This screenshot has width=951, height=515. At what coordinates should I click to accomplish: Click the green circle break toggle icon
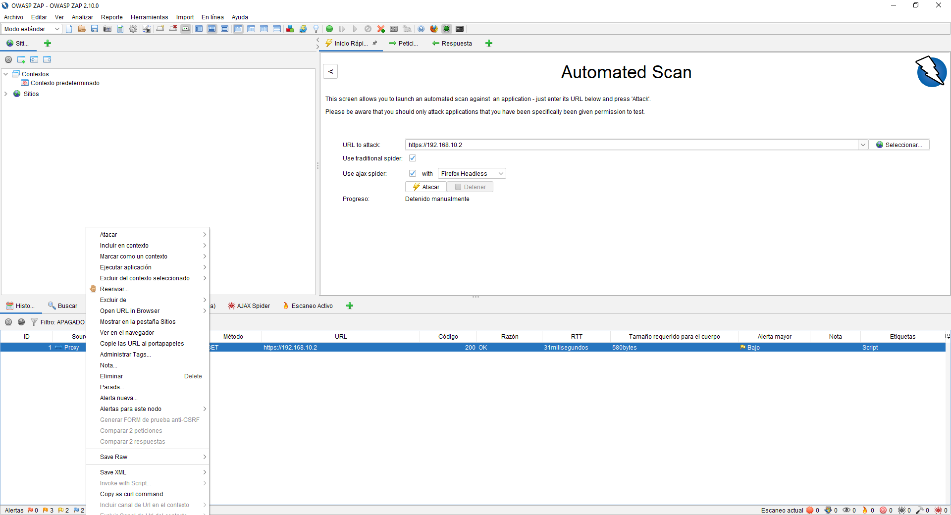[x=329, y=29]
